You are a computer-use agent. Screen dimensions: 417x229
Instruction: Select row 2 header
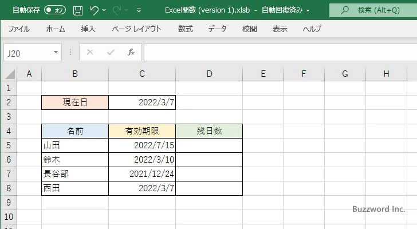pos(9,102)
